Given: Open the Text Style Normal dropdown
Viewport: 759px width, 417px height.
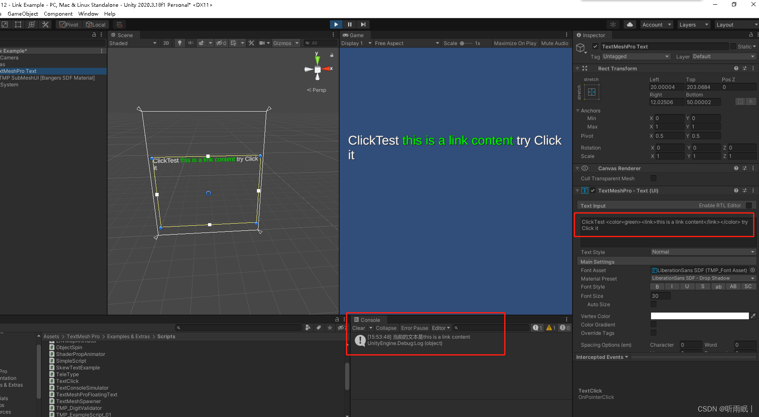Looking at the screenshot, I should 703,252.
